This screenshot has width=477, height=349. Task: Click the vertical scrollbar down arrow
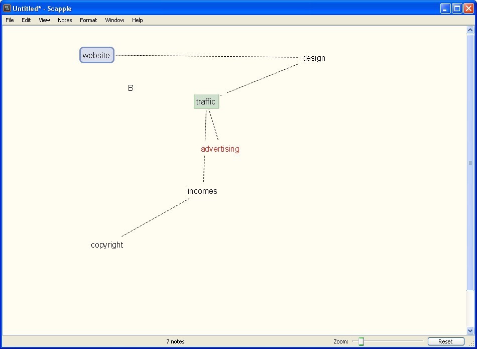pyautogui.click(x=470, y=330)
